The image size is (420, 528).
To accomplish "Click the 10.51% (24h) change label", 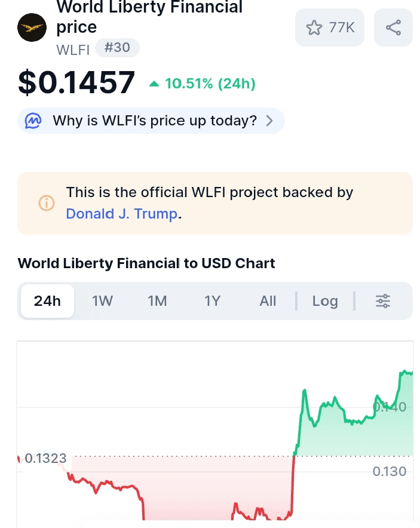I will click(x=210, y=84).
